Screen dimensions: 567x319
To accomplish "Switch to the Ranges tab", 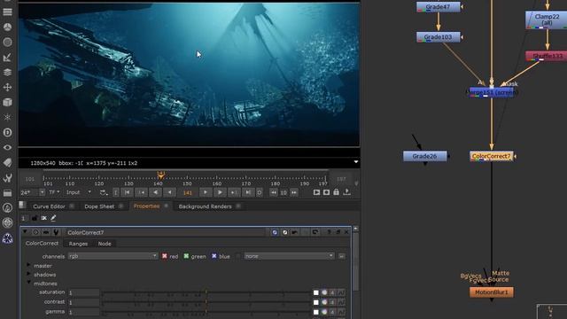I will [x=78, y=244].
